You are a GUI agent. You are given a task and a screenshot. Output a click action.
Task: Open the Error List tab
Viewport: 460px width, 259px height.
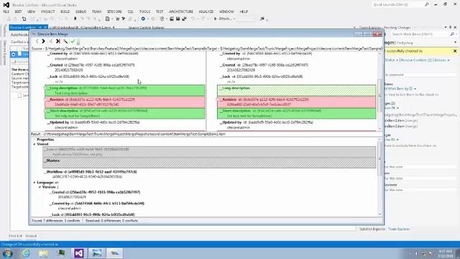tap(15, 236)
